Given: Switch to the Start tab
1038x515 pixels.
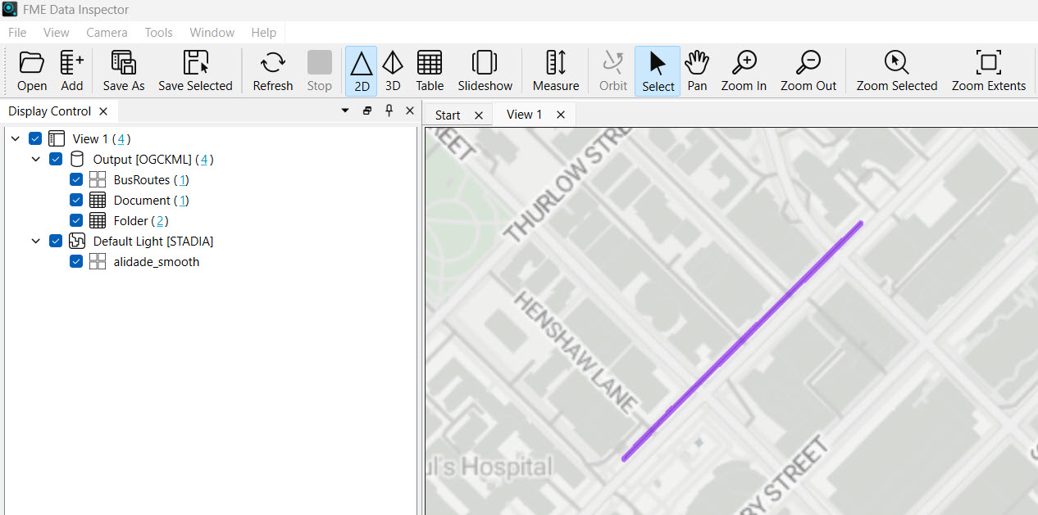Looking at the screenshot, I should [x=448, y=115].
